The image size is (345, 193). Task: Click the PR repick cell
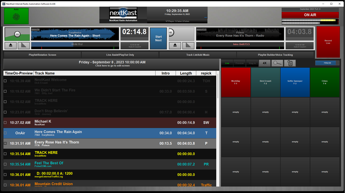[206, 164]
